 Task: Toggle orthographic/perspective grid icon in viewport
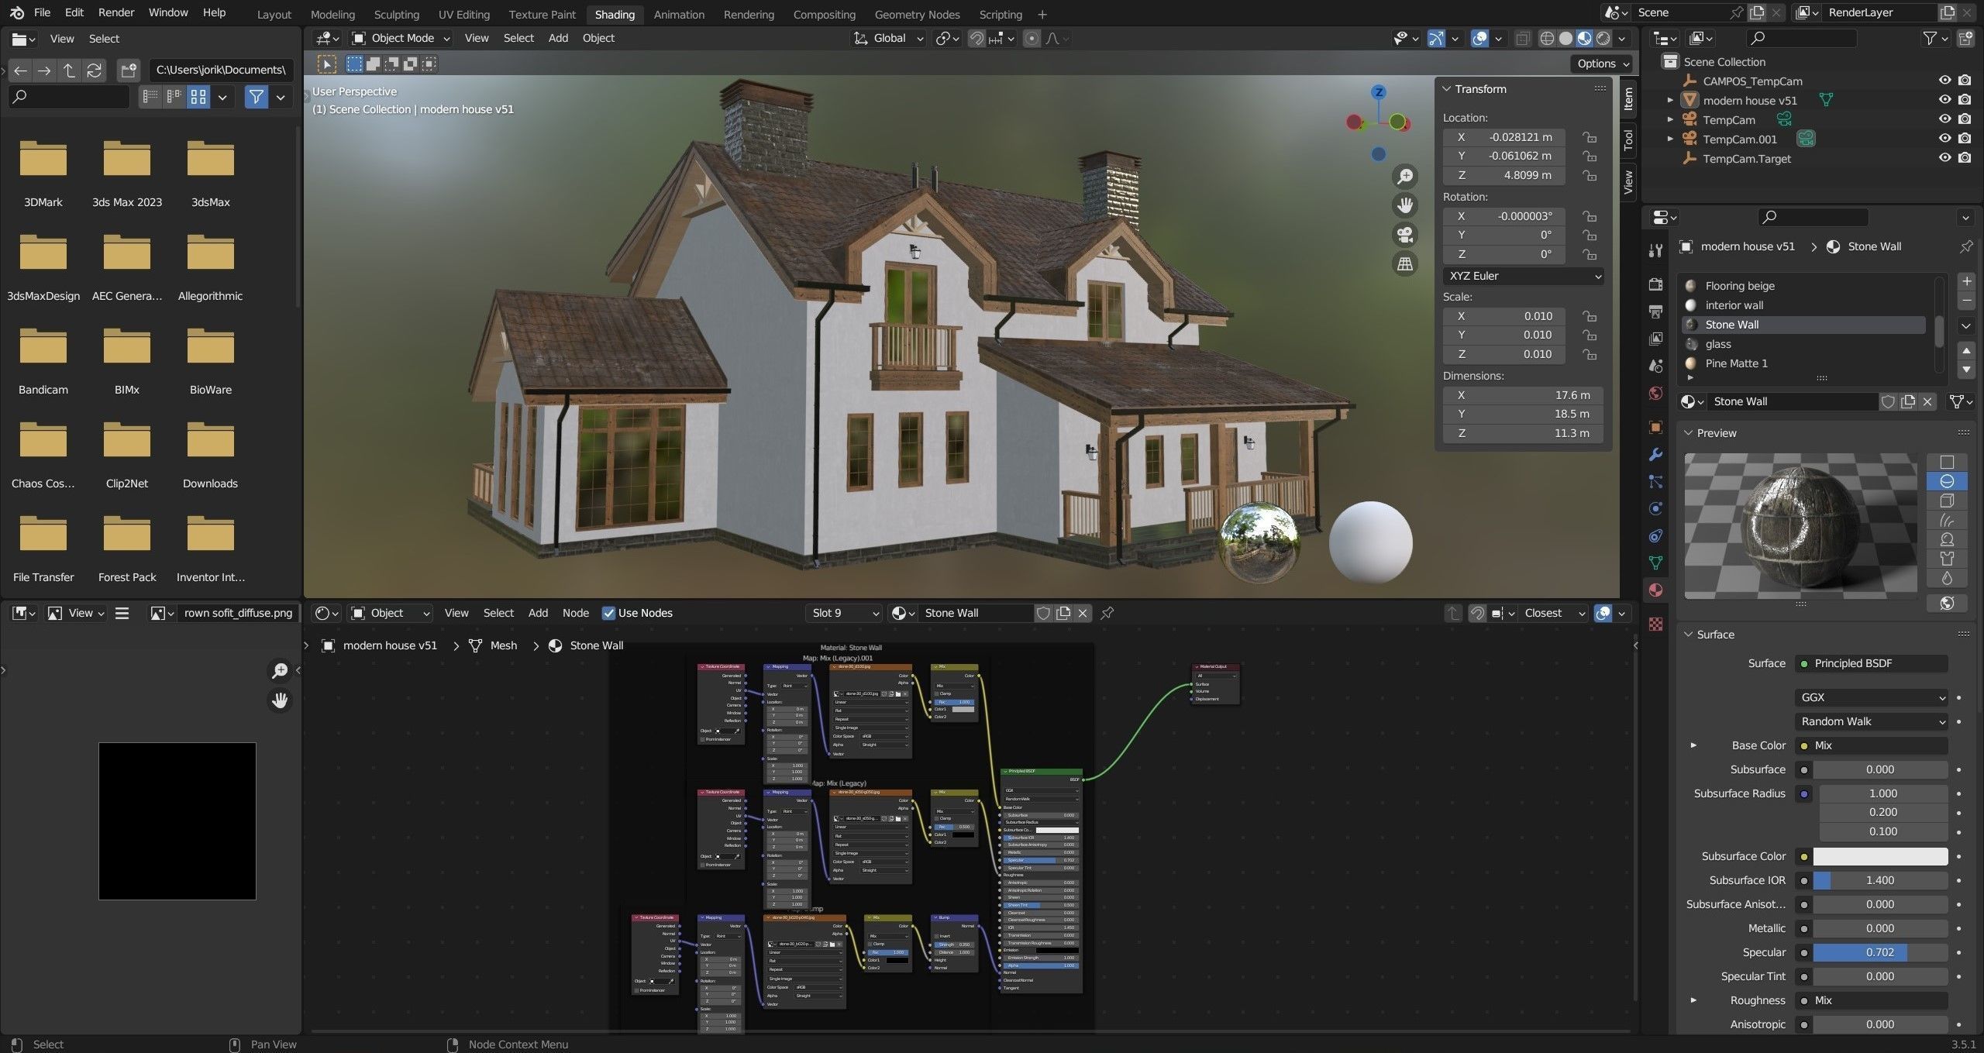1404,264
